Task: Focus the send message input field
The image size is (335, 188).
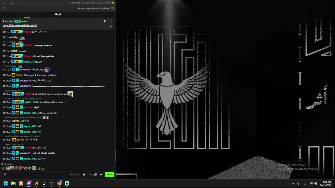Action: pyautogui.click(x=44, y=174)
